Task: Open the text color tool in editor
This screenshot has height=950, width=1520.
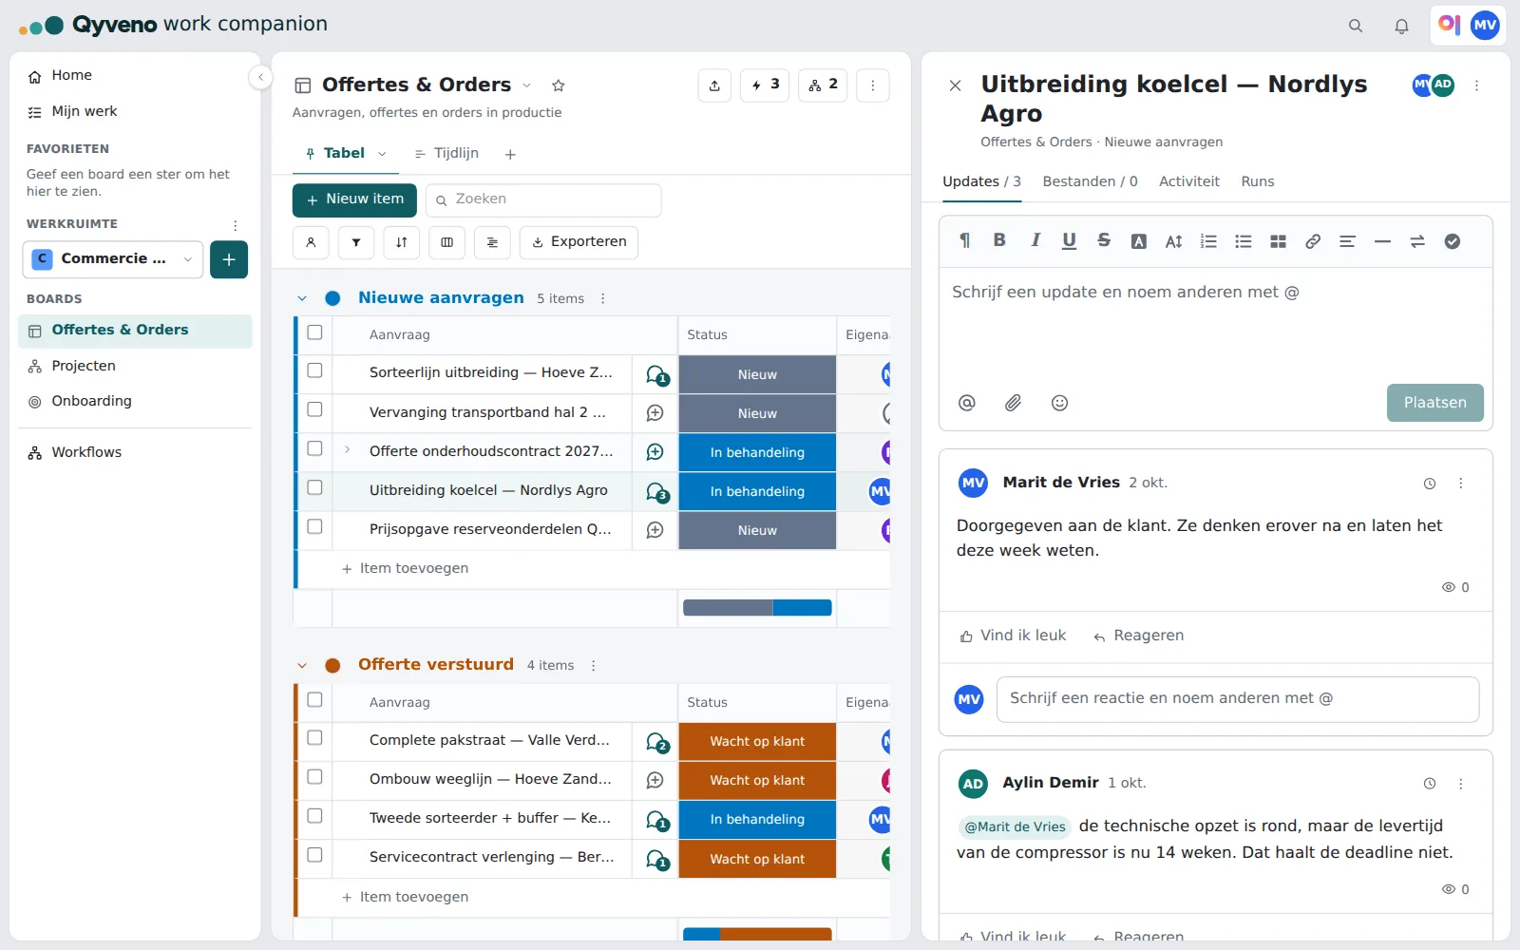Action: coord(1138,241)
